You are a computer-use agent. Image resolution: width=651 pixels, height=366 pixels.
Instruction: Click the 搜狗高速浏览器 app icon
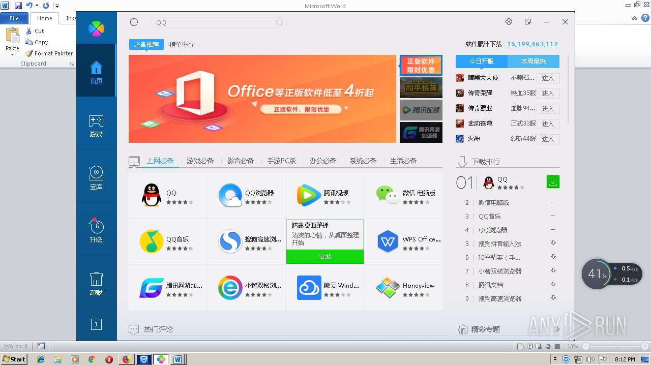tap(230, 241)
